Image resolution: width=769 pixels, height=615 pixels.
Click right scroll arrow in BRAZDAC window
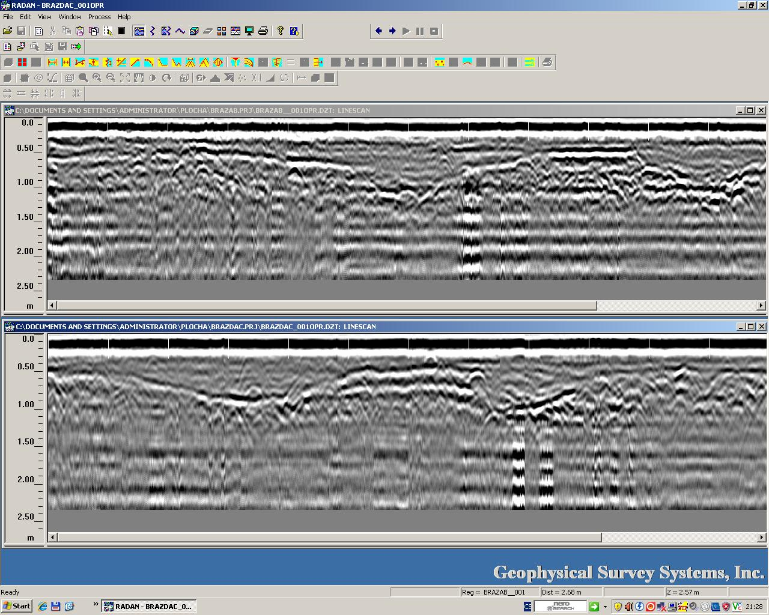[x=761, y=537]
